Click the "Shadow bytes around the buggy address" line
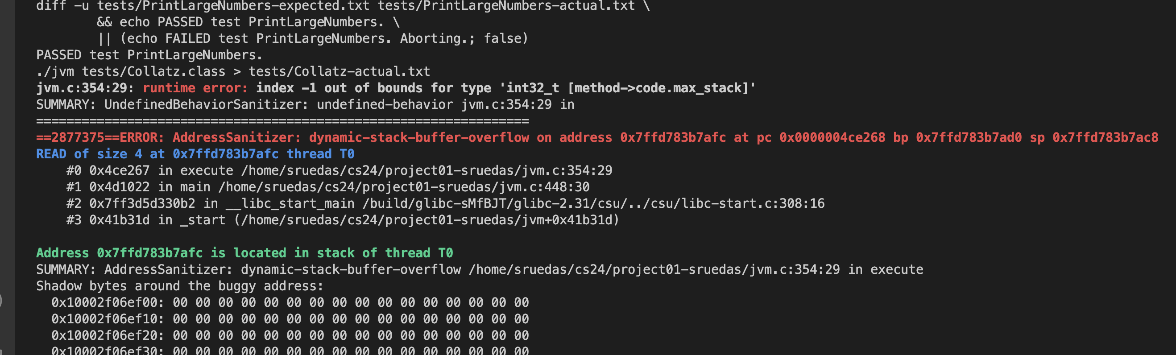 tap(179, 286)
